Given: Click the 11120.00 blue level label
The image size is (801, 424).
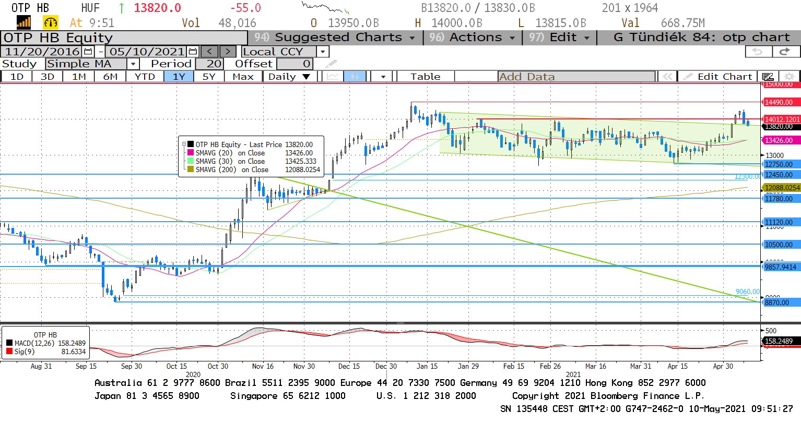Looking at the screenshot, I should tap(781, 222).
